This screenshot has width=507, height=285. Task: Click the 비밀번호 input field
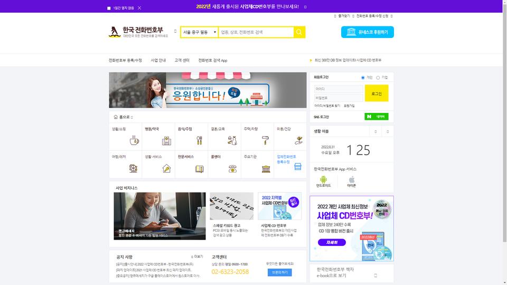[339, 98]
